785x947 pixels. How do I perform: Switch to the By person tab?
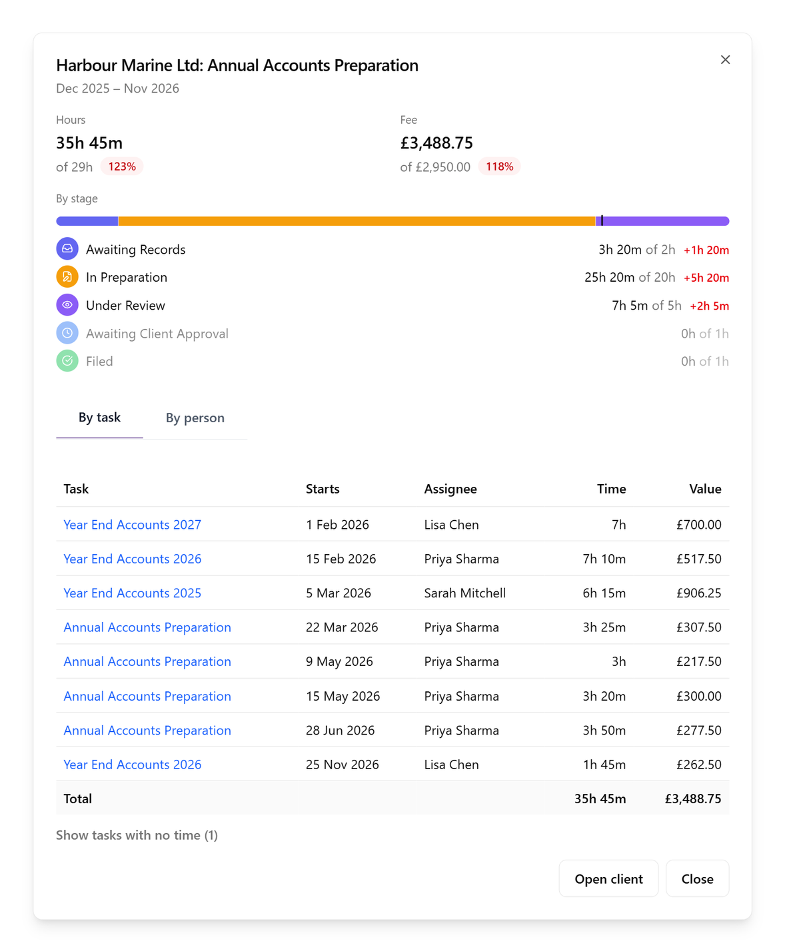[195, 418]
